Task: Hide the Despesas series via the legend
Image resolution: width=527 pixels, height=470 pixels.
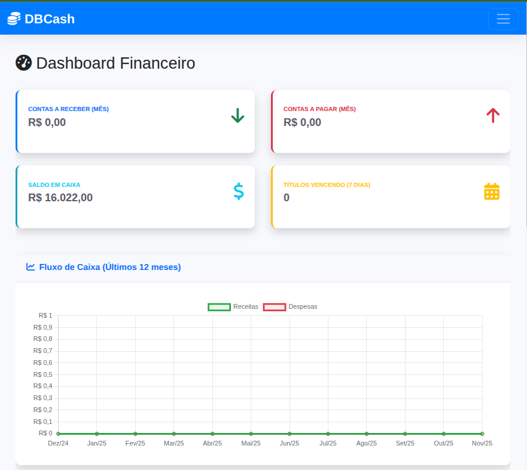Action: [x=303, y=306]
